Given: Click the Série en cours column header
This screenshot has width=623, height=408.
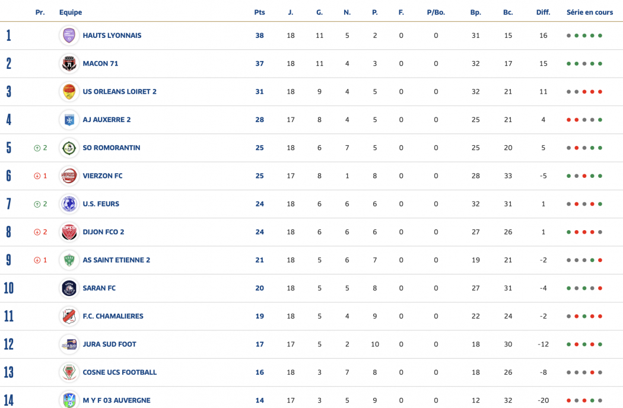Looking at the screenshot, I should point(589,12).
